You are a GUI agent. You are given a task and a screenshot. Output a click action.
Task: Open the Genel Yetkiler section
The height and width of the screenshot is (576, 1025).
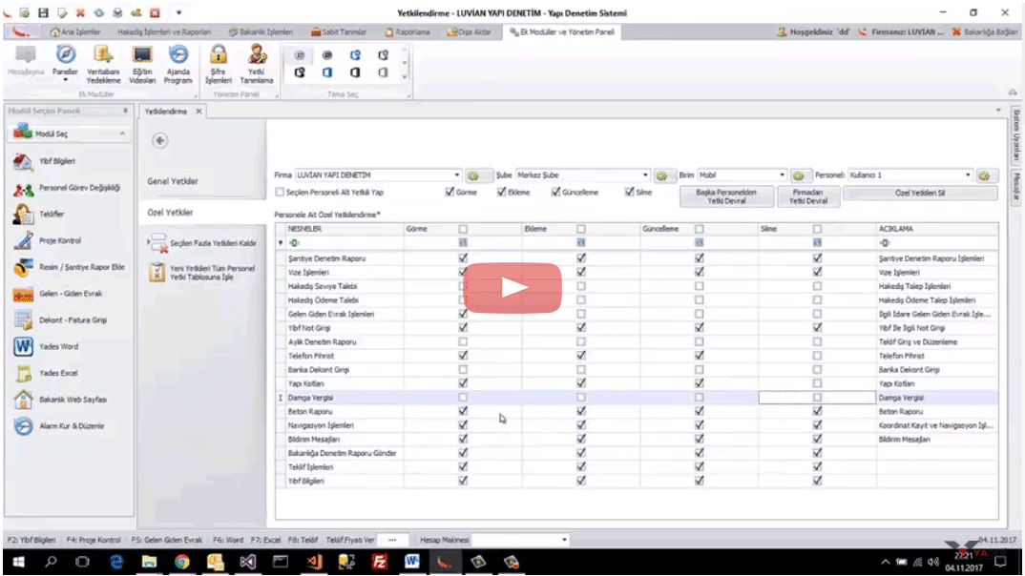[173, 181]
